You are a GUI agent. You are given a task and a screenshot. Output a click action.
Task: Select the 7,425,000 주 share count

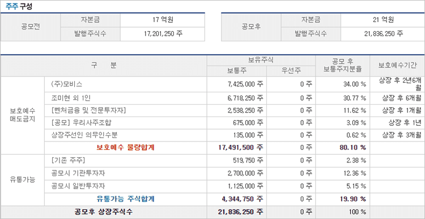pyautogui.click(x=245, y=84)
